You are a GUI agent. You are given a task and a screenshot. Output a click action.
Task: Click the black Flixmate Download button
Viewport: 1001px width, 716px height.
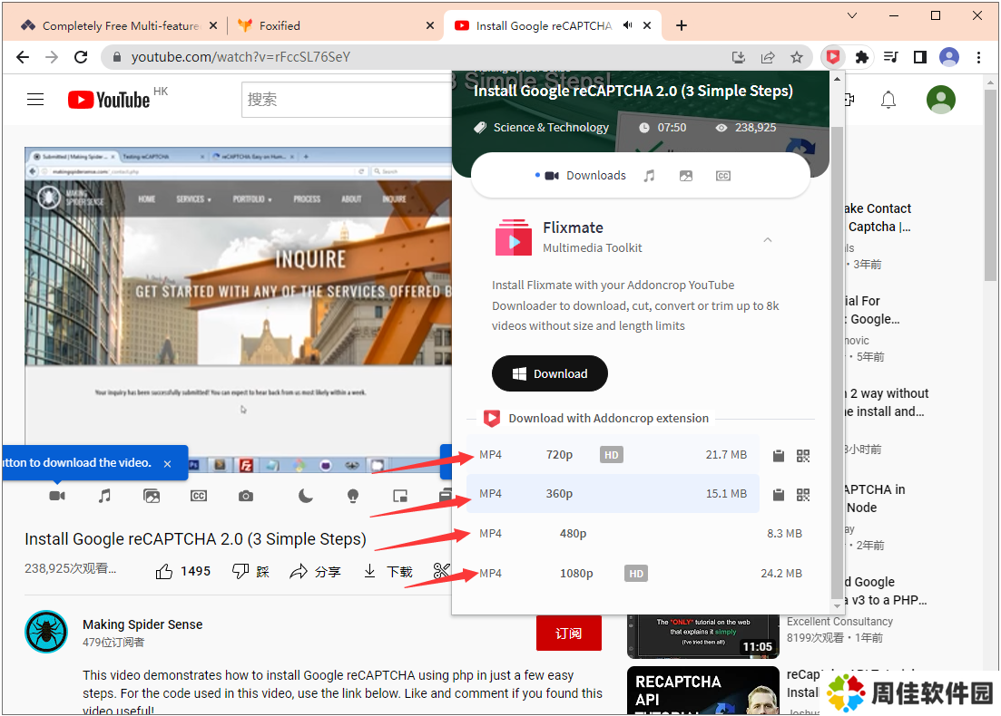pyautogui.click(x=549, y=373)
